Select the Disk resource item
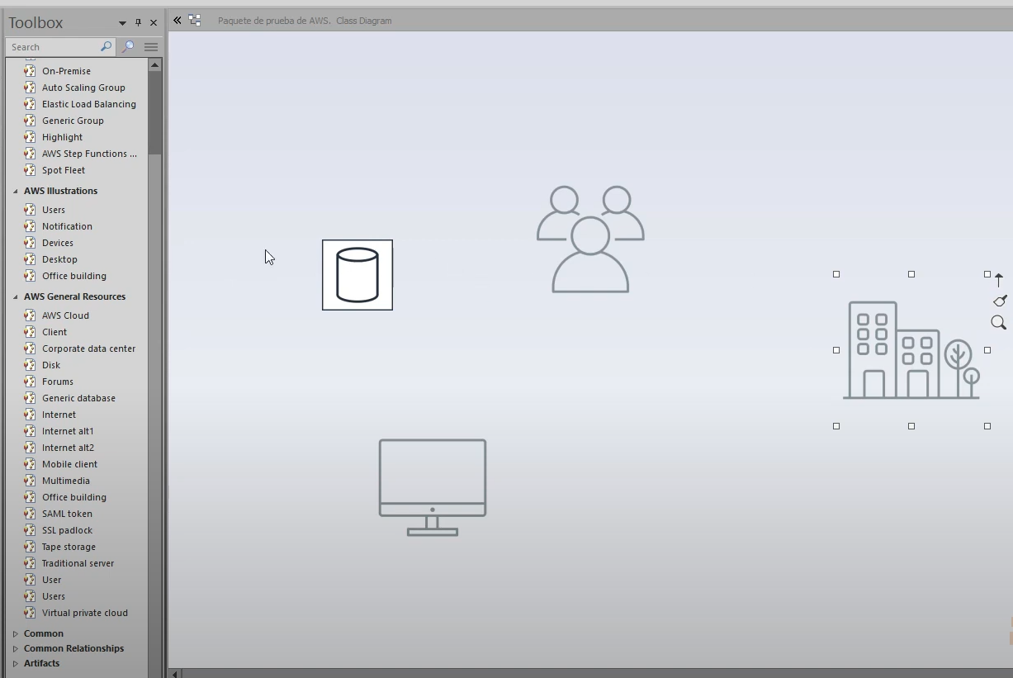 pos(51,365)
